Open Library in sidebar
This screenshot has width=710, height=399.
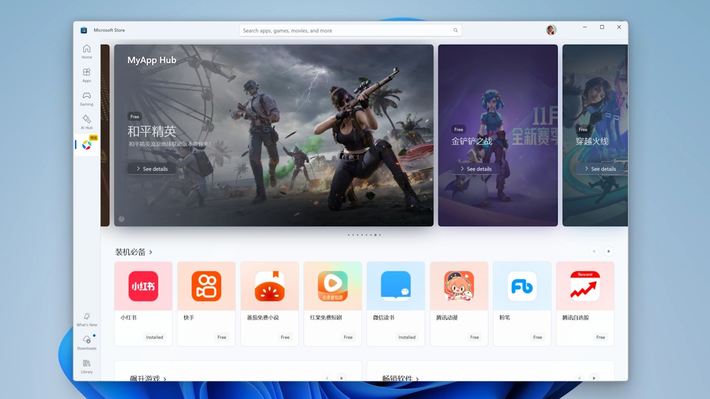[x=87, y=366]
